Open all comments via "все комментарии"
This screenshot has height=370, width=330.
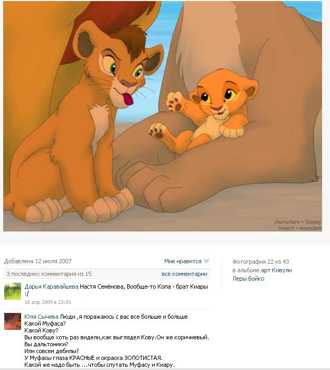(x=184, y=274)
